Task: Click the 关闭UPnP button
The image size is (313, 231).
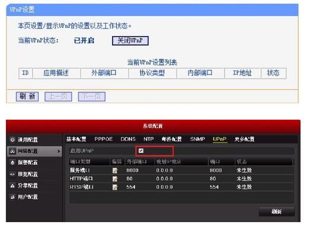Action: point(130,41)
